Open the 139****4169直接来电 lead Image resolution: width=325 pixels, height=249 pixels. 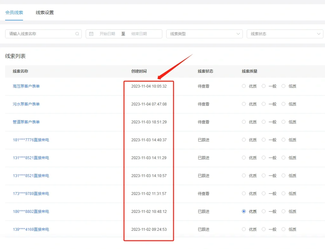click(31, 229)
